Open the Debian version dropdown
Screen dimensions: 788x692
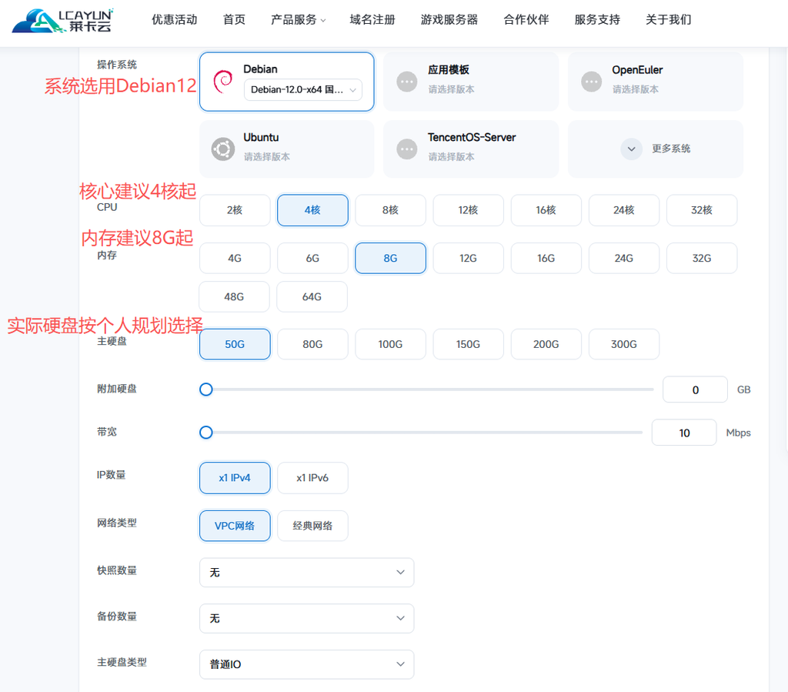click(303, 90)
